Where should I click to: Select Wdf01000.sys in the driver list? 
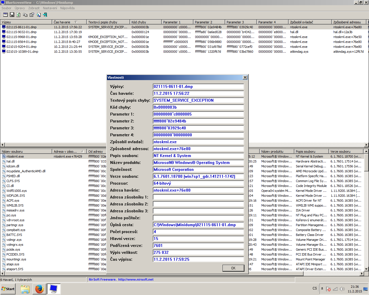[16, 191]
